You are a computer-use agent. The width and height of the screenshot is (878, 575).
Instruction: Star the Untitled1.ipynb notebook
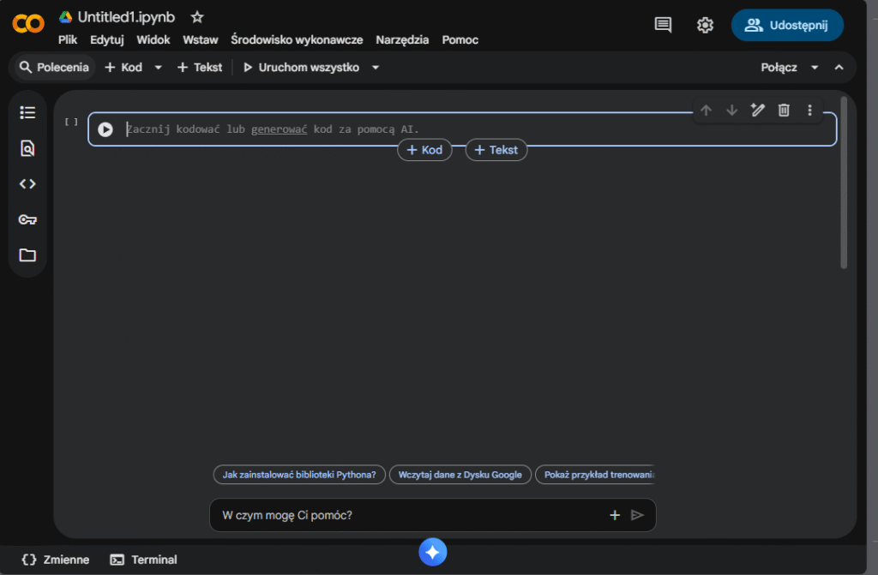[197, 17]
